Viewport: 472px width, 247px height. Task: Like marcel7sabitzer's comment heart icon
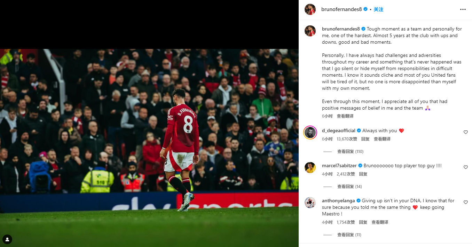pos(466,167)
